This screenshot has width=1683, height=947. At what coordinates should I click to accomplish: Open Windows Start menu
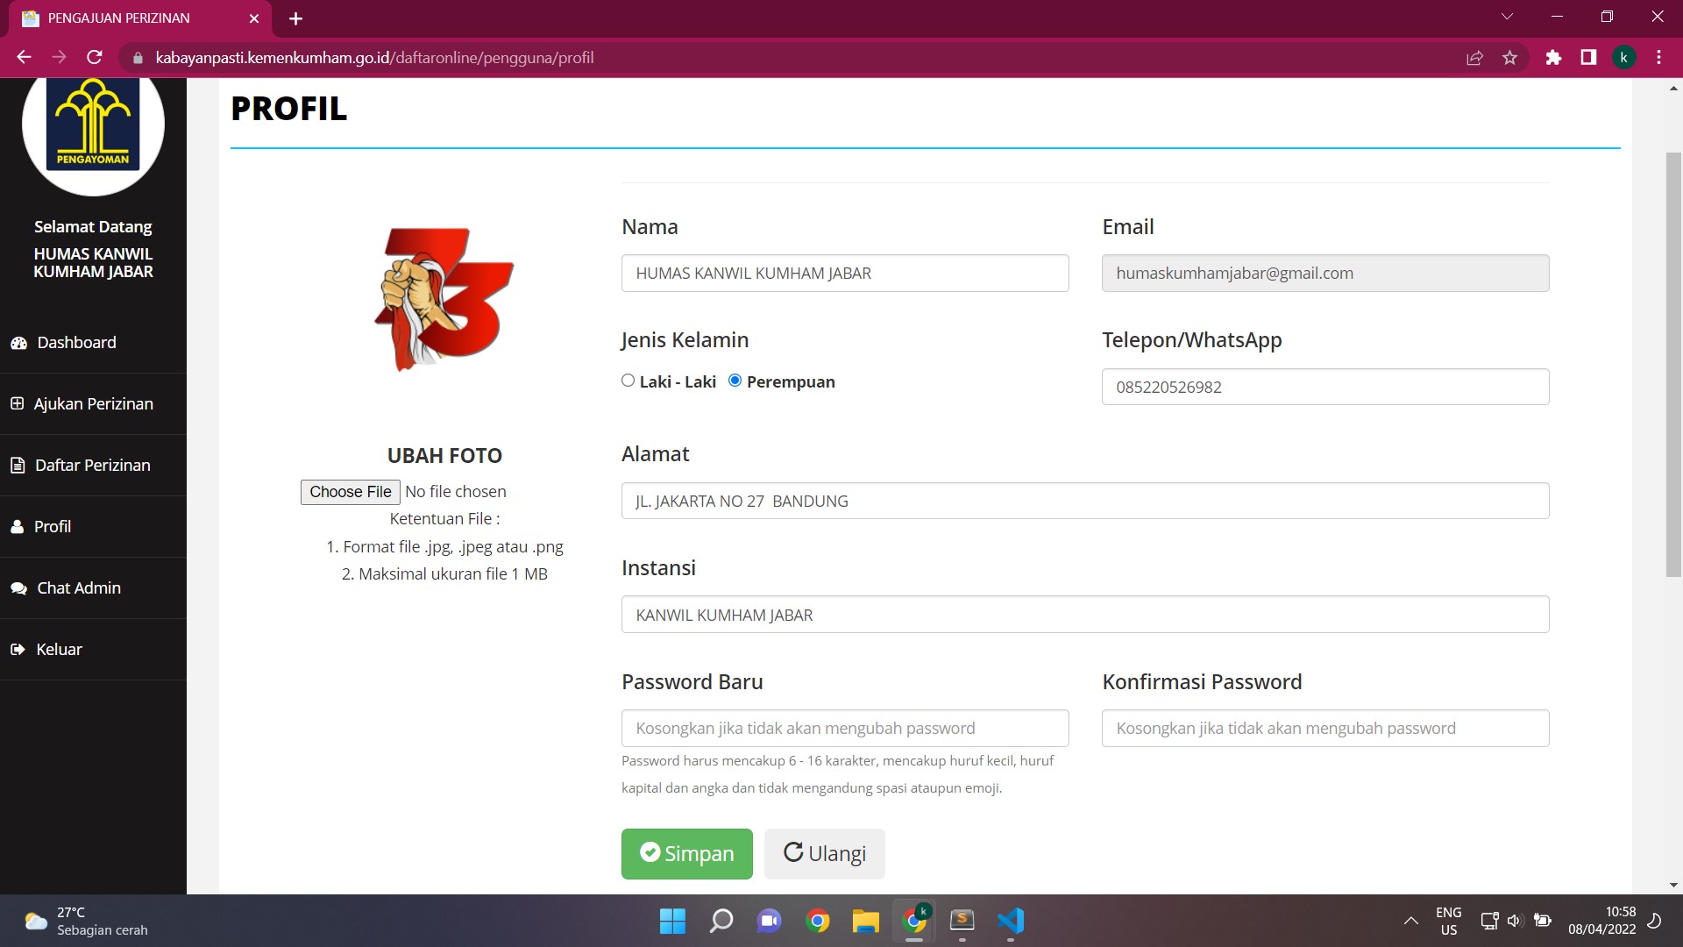(672, 921)
